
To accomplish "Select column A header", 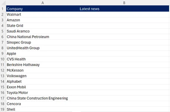I will [x=43, y=3].
